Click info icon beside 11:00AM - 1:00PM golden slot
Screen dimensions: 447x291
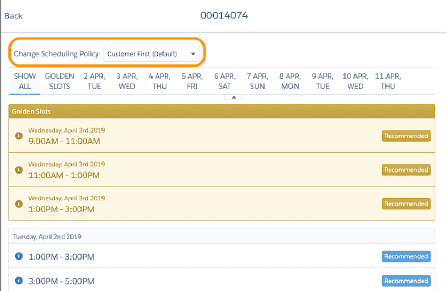(x=19, y=170)
